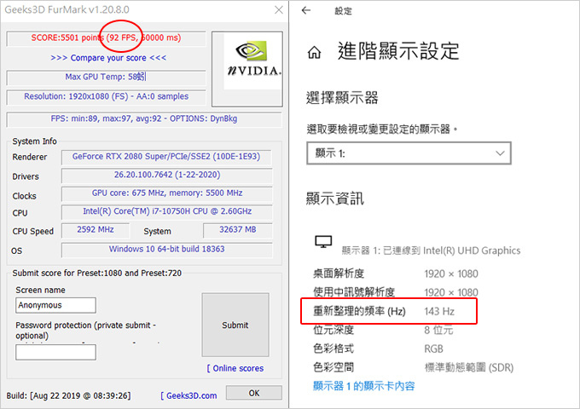This screenshot has height=409, width=580.
Task: Click the Geeks3D FurMark v1.20.8.0 title bar
Action: coord(67,9)
